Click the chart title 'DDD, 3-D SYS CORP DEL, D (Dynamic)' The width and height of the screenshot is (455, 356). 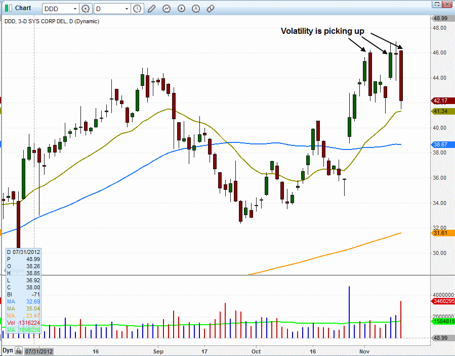coord(52,21)
